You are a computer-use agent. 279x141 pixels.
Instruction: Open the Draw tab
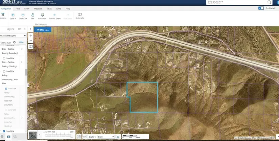(27, 8)
